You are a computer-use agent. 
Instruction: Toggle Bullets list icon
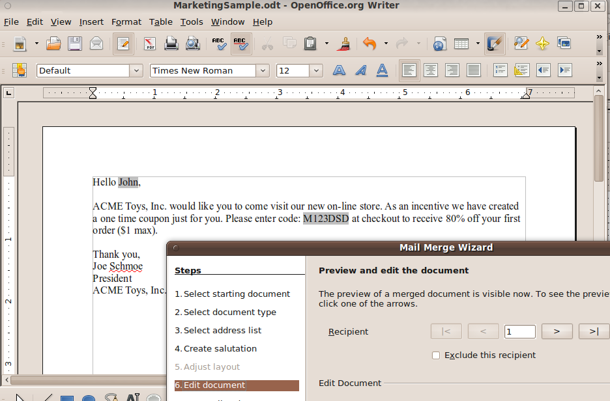point(521,71)
